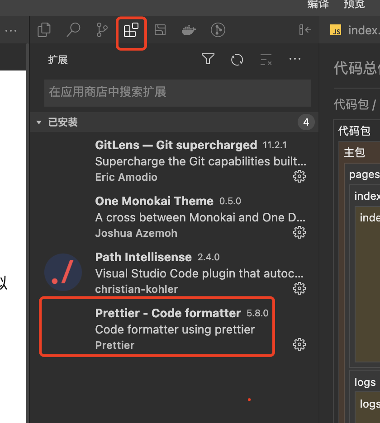The width and height of the screenshot is (380, 423).
Task: Click the 编译 toolbar button
Action: (x=318, y=4)
